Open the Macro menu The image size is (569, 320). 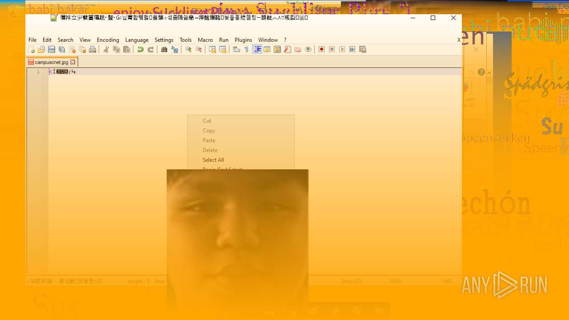[x=205, y=40]
